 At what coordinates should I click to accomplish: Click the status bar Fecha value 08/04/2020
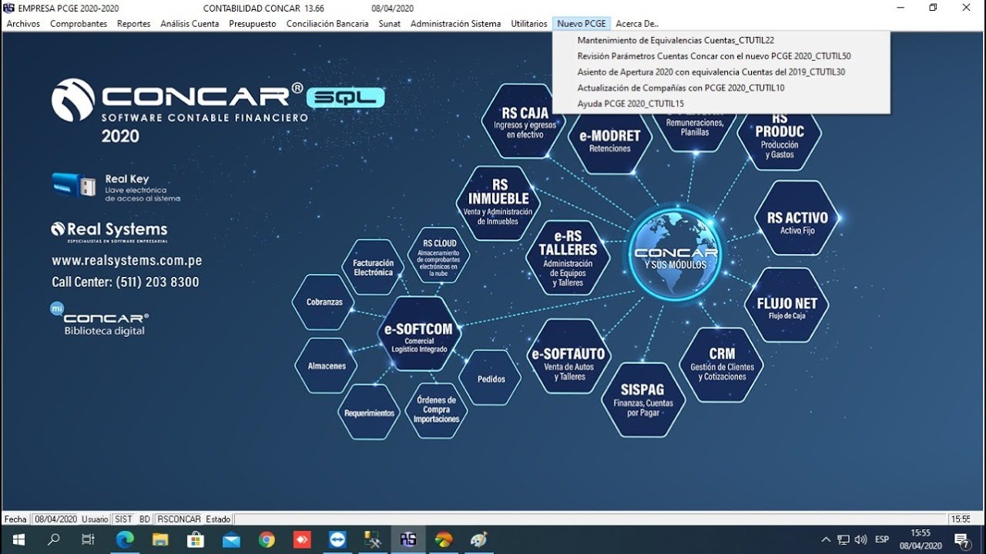[55, 519]
